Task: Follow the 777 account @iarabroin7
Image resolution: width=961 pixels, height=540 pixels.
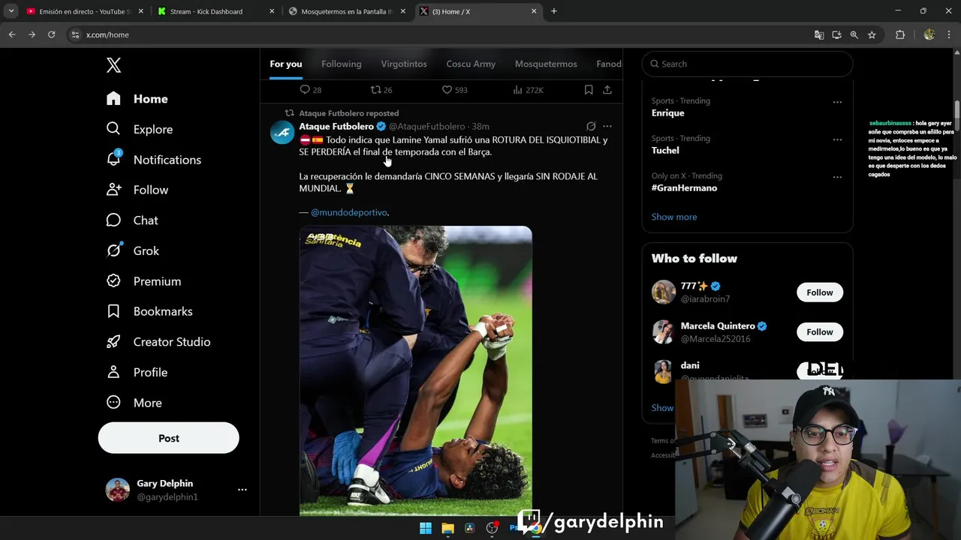Action: click(x=820, y=292)
